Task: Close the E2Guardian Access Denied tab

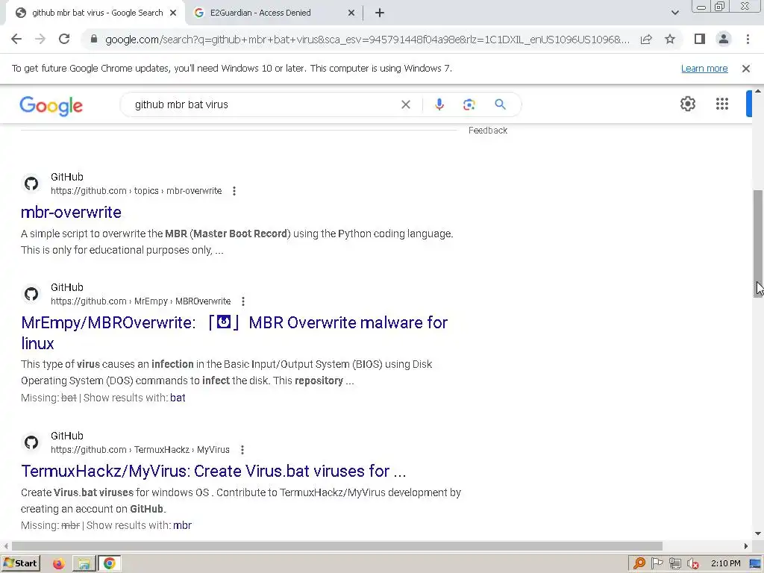Action: click(351, 13)
